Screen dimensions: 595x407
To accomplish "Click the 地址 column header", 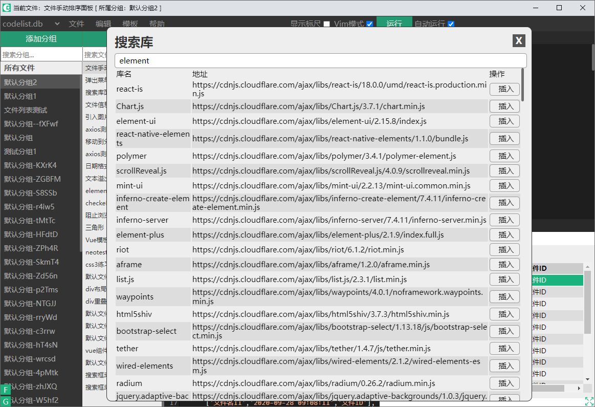I will (200, 74).
